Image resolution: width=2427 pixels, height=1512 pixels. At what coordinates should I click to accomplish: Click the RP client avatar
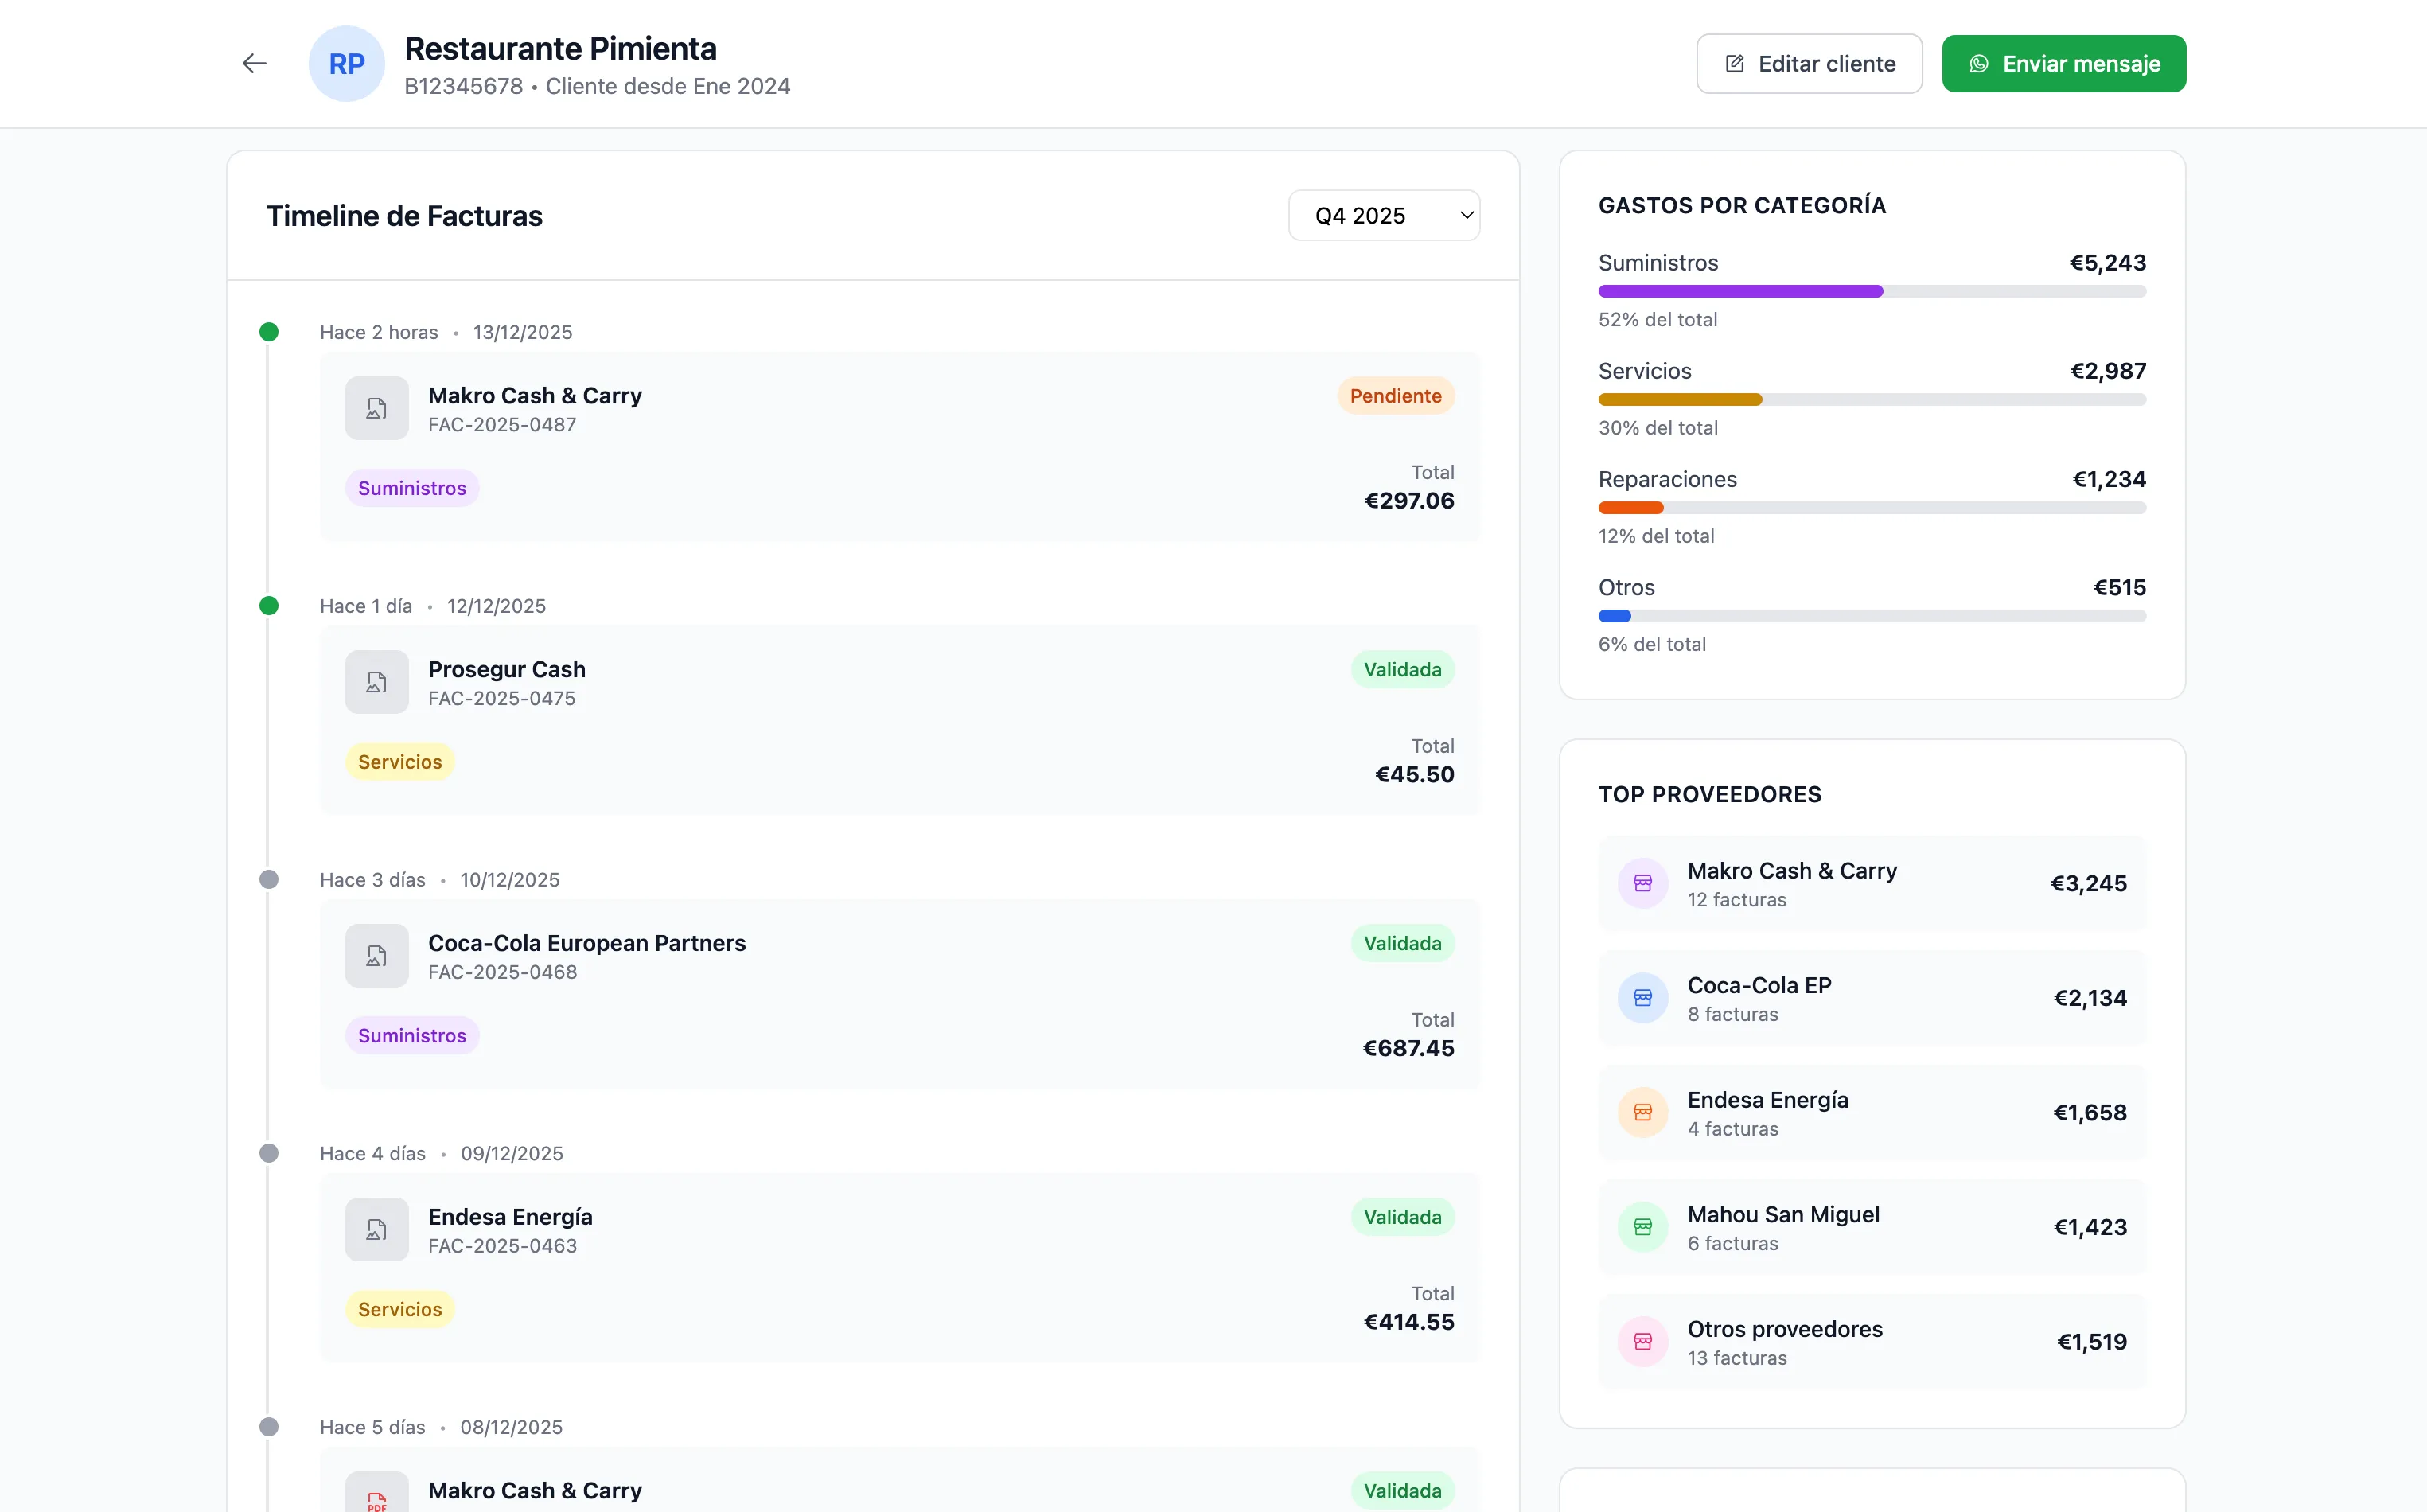346,64
